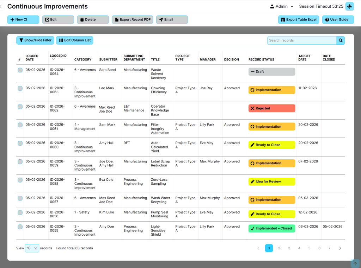Select checkbox for ID-2026-0060 row

(20, 143)
